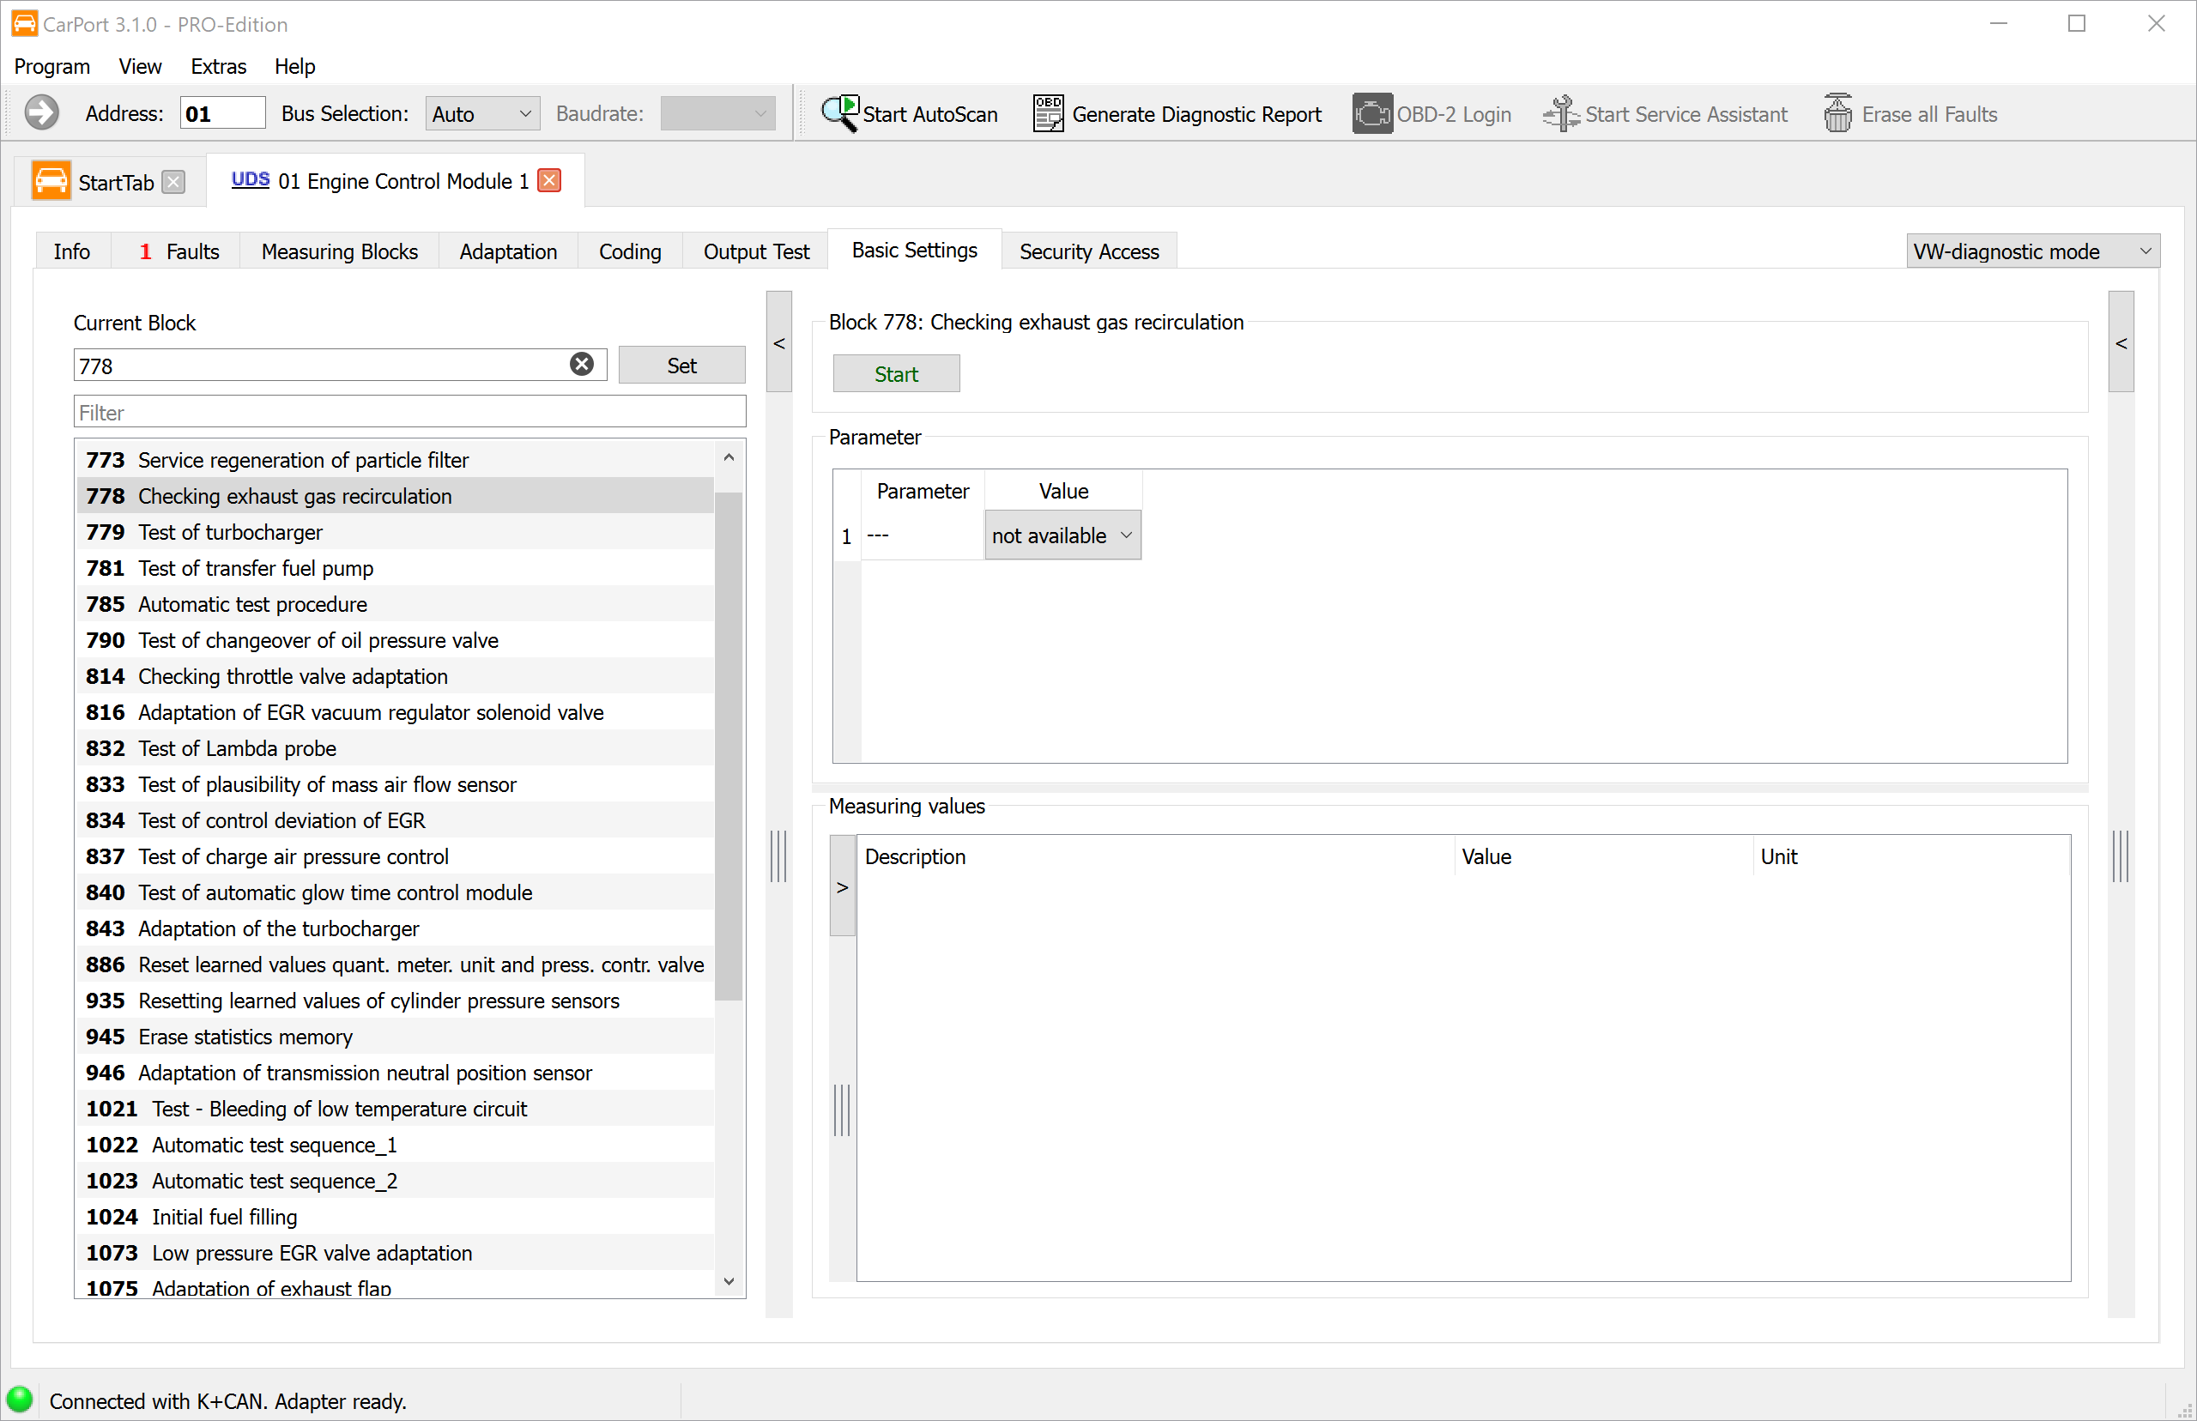Viewport: 2197px width, 1421px height.
Task: Click the block list vertical scrollbar thumb
Action: pyautogui.click(x=729, y=746)
